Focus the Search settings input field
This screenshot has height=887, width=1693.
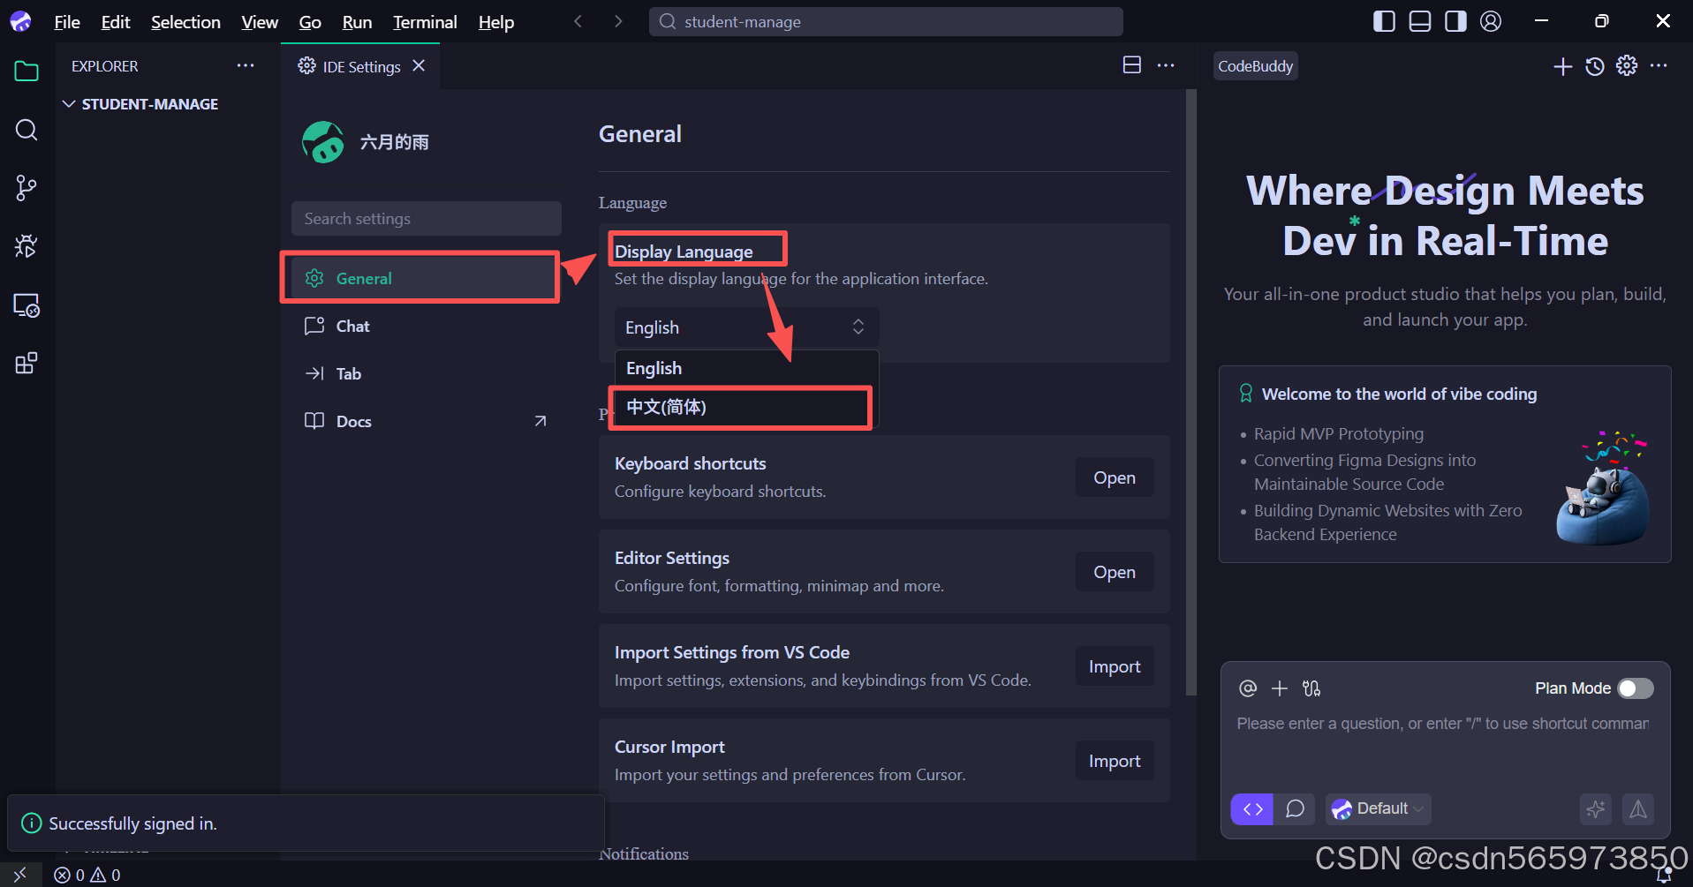coord(427,218)
